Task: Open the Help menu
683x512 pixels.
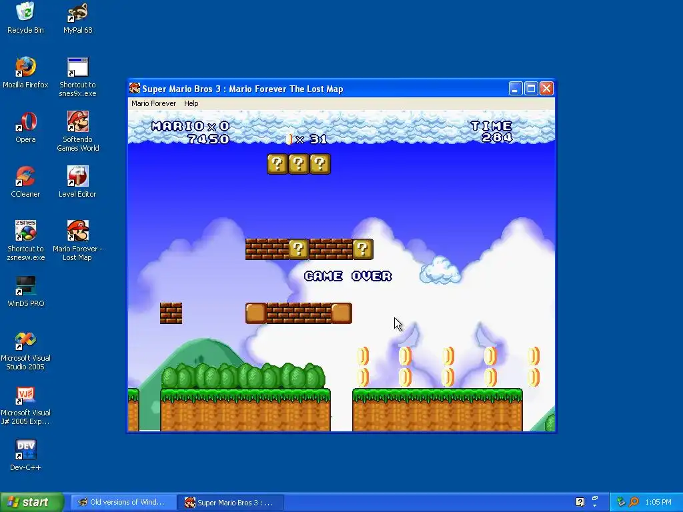Action: [x=191, y=103]
